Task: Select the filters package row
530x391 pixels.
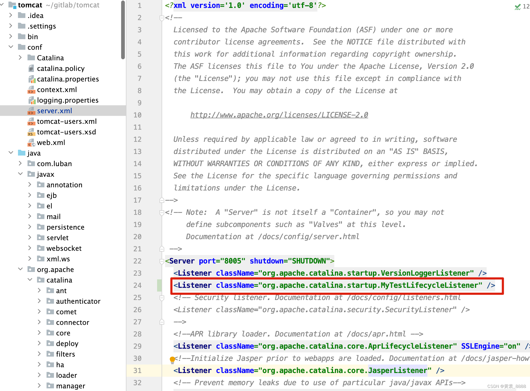Action: tap(63, 354)
